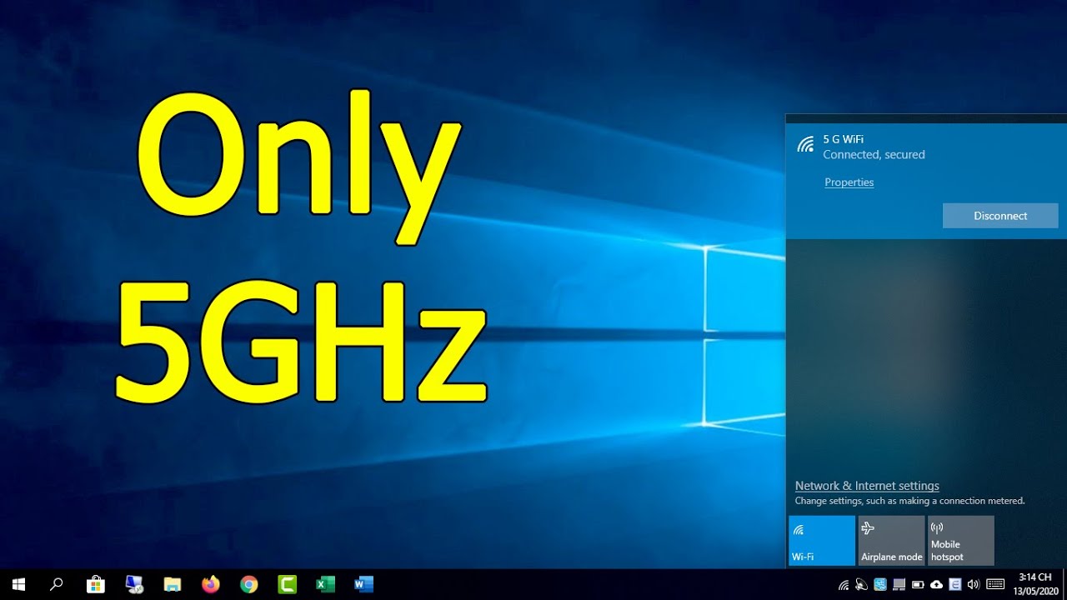
Task: Select the 5 G WiFi network entry
Action: [x=926, y=181]
